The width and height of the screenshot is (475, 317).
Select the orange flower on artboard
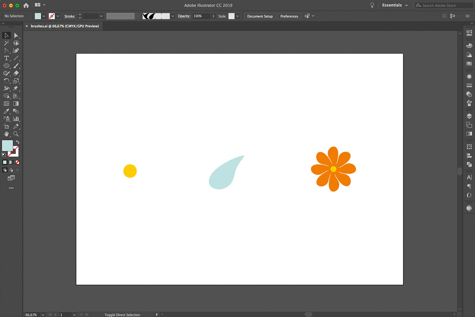click(333, 169)
